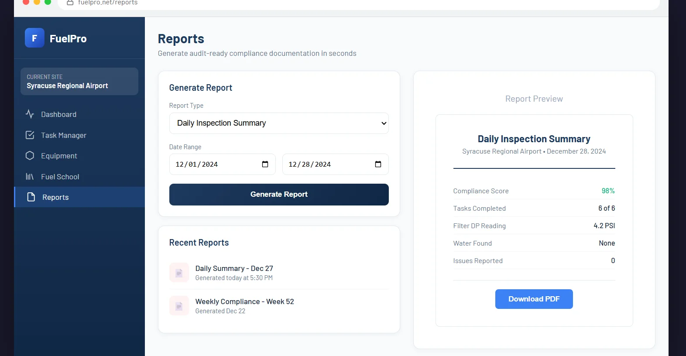Screen dimensions: 686x356
Task: Open the Daily Summary - Dec 27 report
Action: point(279,273)
